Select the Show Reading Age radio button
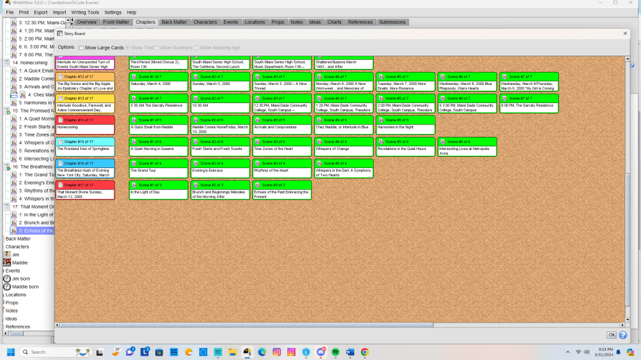 (x=197, y=47)
